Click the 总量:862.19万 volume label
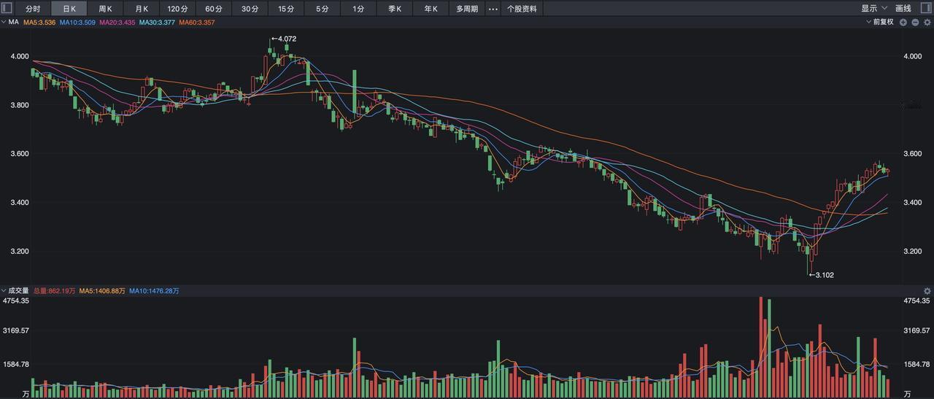934x399 pixels. 54,291
